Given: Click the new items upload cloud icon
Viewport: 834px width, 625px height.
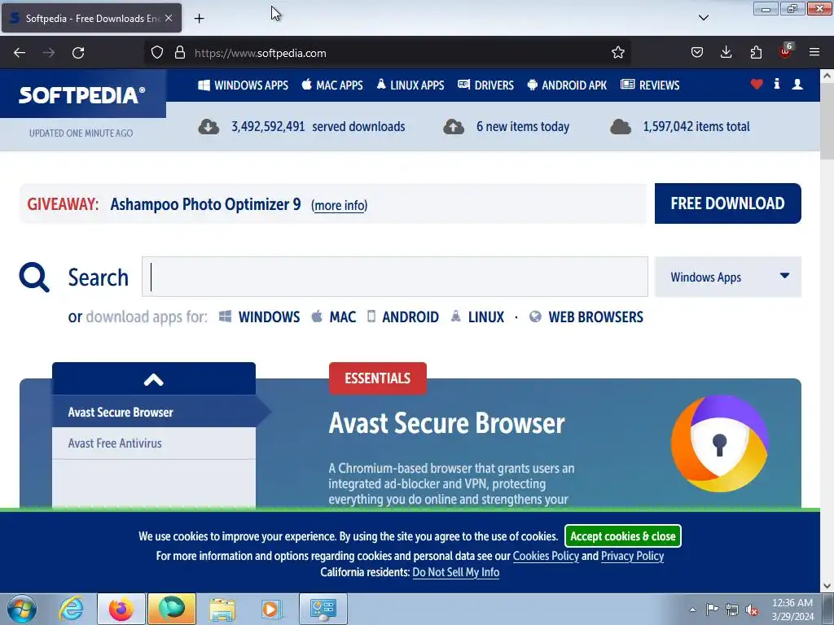Looking at the screenshot, I should tap(454, 127).
